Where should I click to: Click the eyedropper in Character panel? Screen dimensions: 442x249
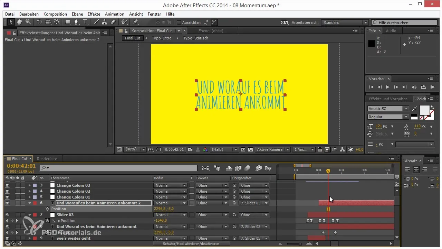point(415,109)
